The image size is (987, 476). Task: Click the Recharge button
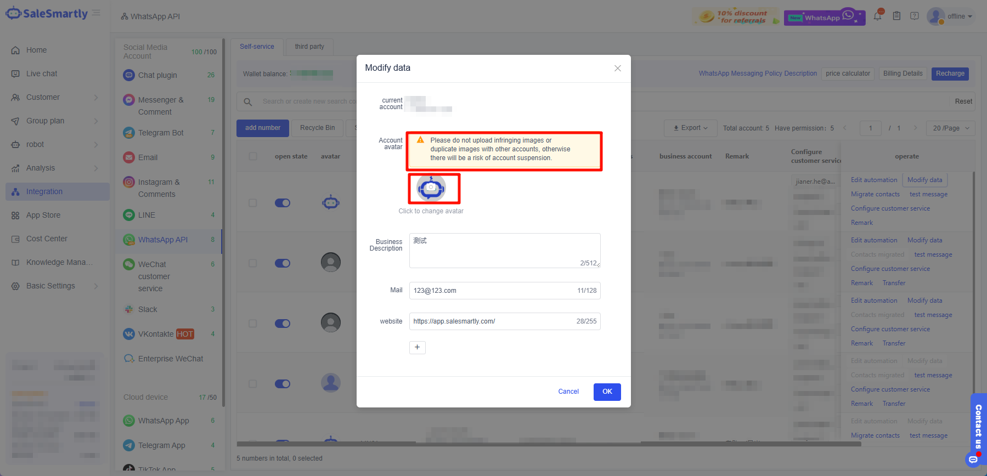point(950,74)
